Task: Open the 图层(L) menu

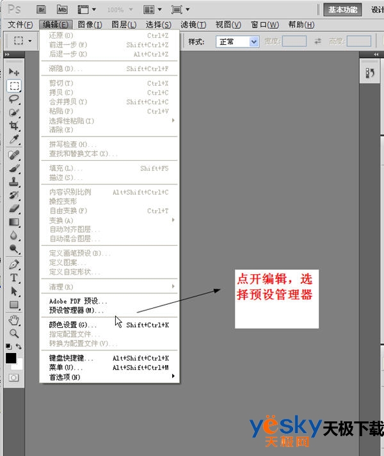Action: tap(124, 25)
